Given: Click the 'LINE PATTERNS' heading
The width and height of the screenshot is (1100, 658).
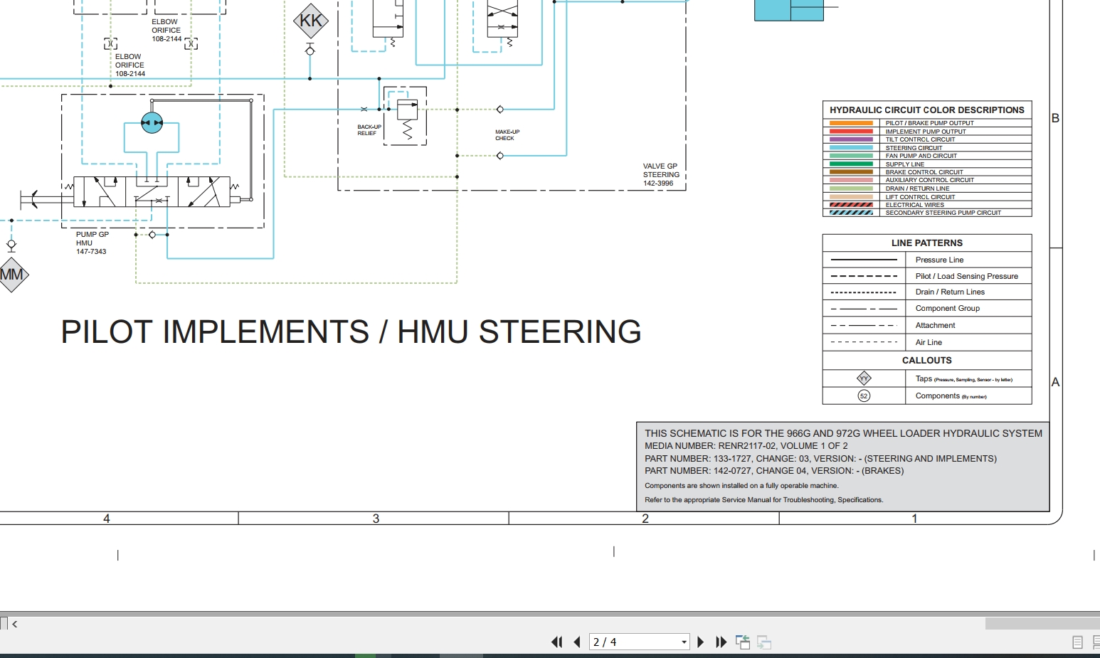Looking at the screenshot, I should click(926, 243).
